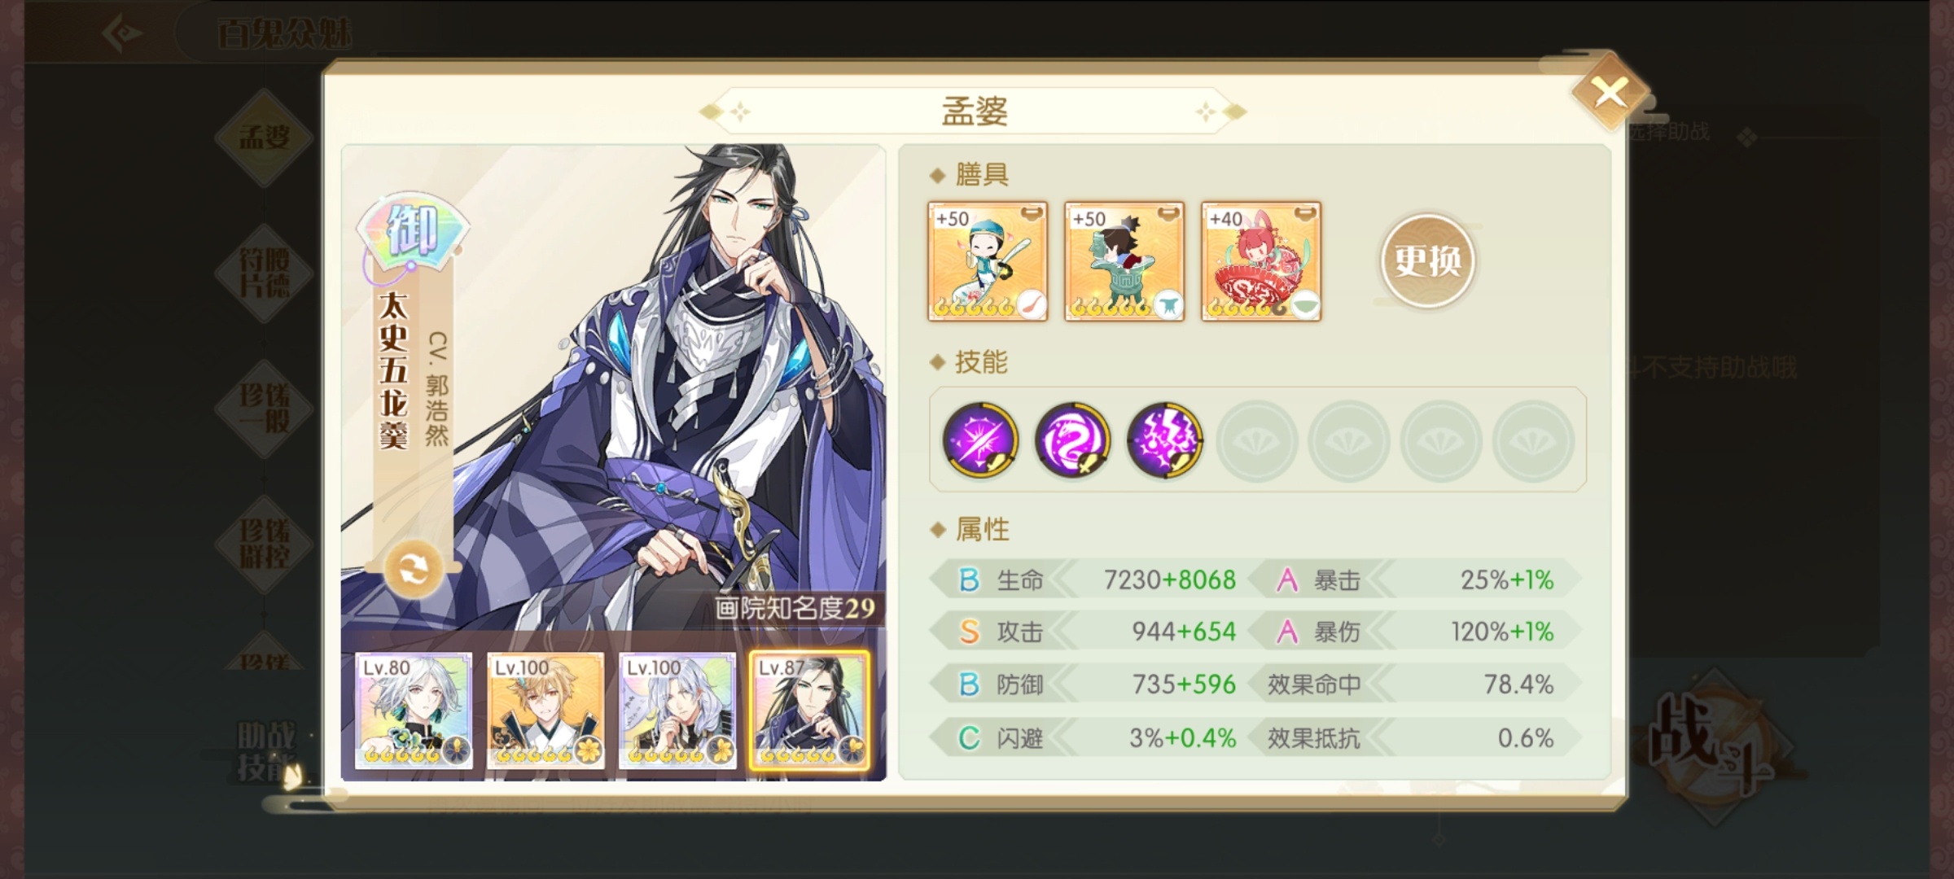Select the Lv.87 black-haired character portrait
The height and width of the screenshot is (879, 1954).
click(x=809, y=711)
